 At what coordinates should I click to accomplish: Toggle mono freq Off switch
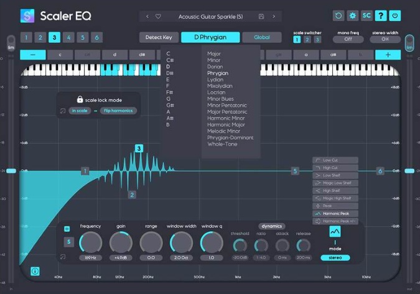tap(348, 39)
